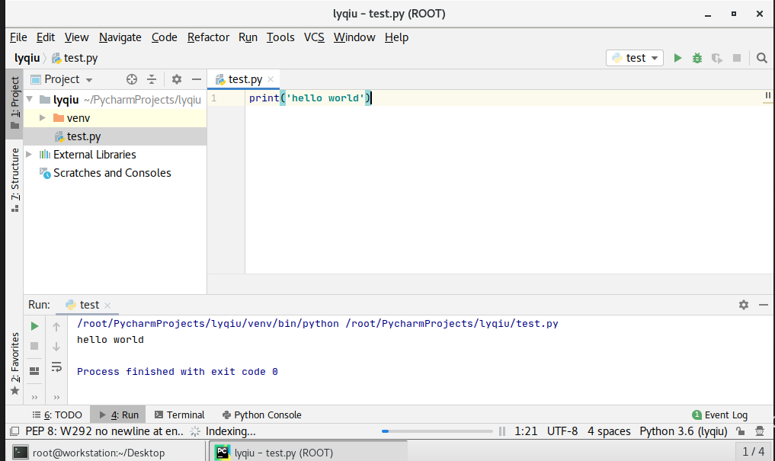The width and height of the screenshot is (775, 461).
Task: Click test.py breadcrumb in navigation bar
Action: (75, 59)
